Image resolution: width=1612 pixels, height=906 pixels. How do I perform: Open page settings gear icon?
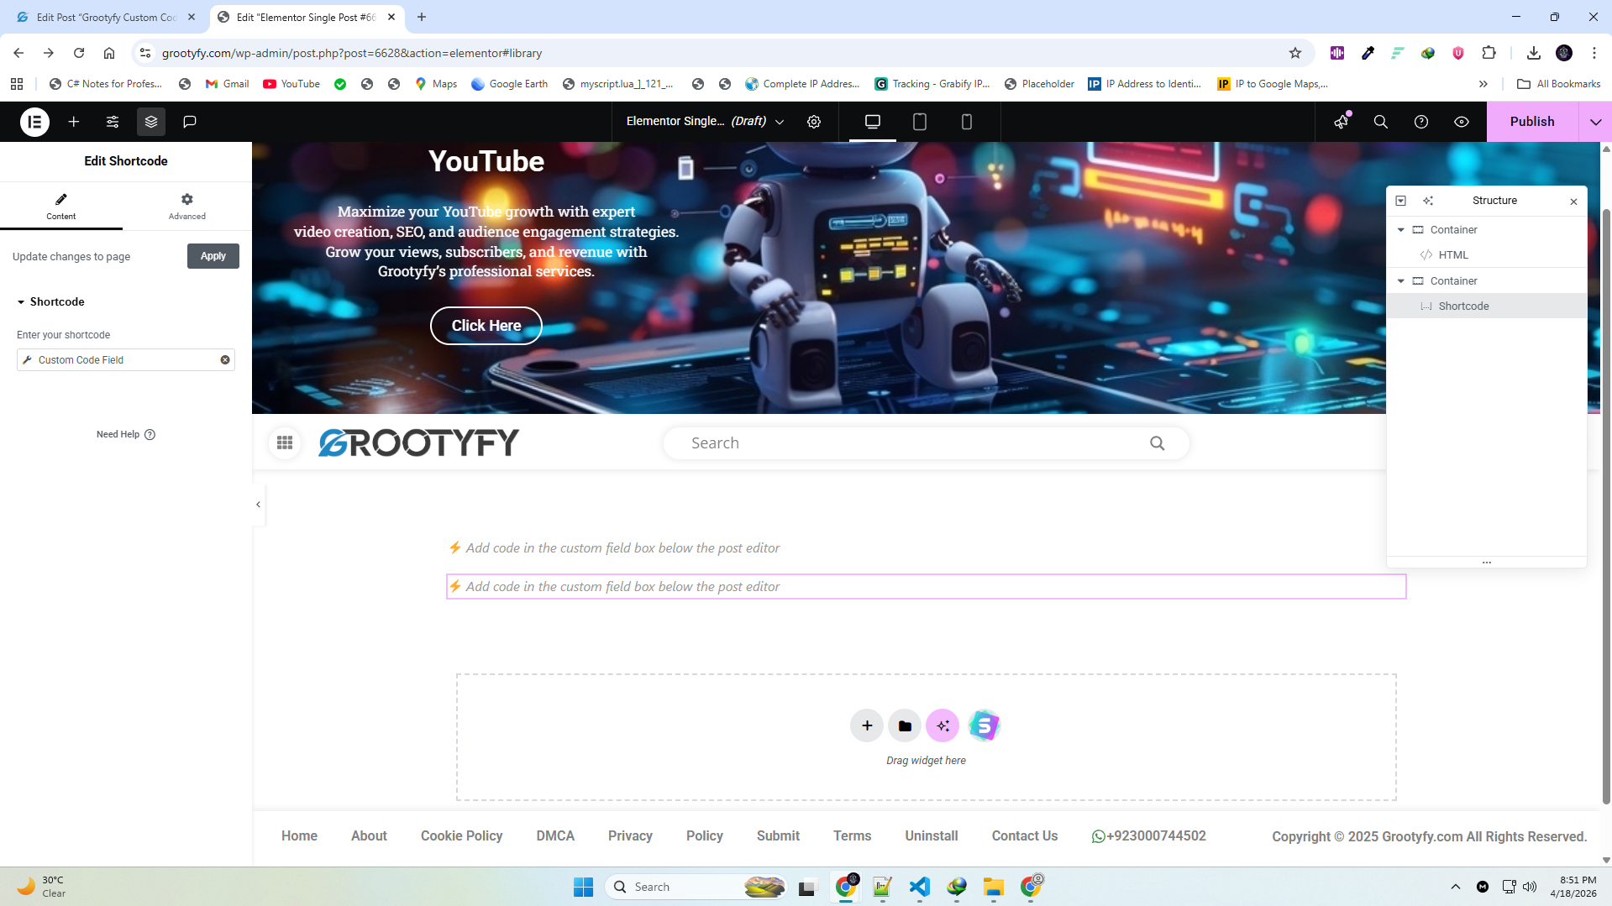(x=813, y=122)
